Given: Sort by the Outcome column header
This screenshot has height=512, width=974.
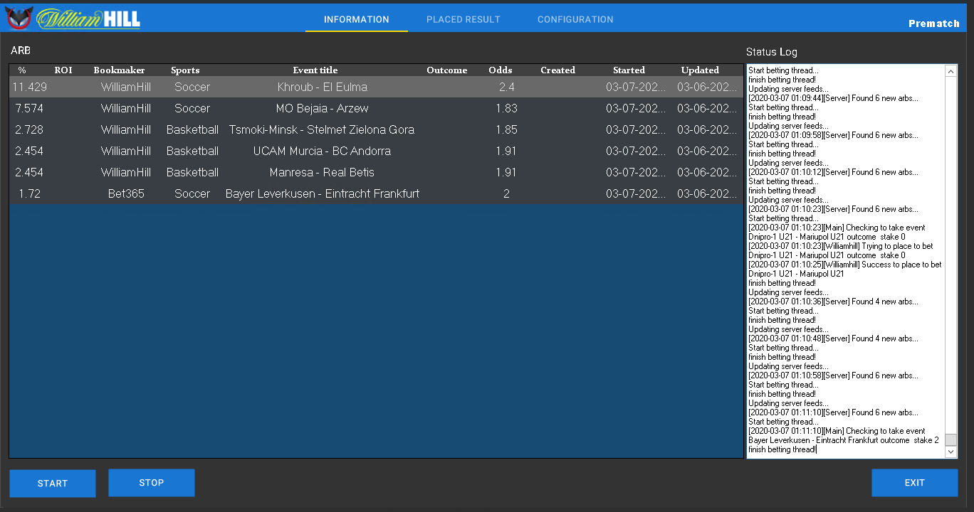Looking at the screenshot, I should 447,70.
